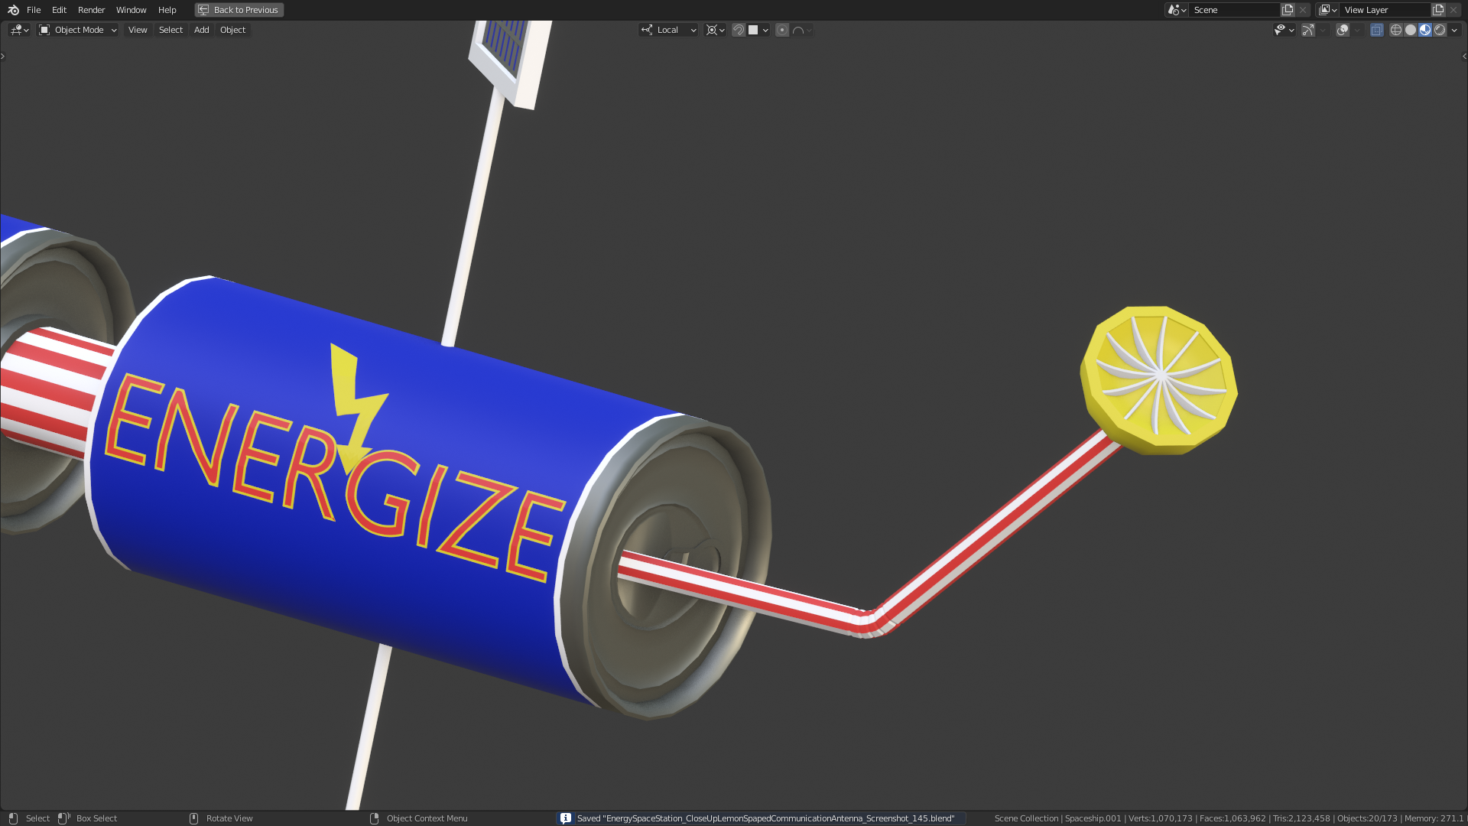Toggle the snapping magnet
The image size is (1468, 826).
click(x=739, y=30)
